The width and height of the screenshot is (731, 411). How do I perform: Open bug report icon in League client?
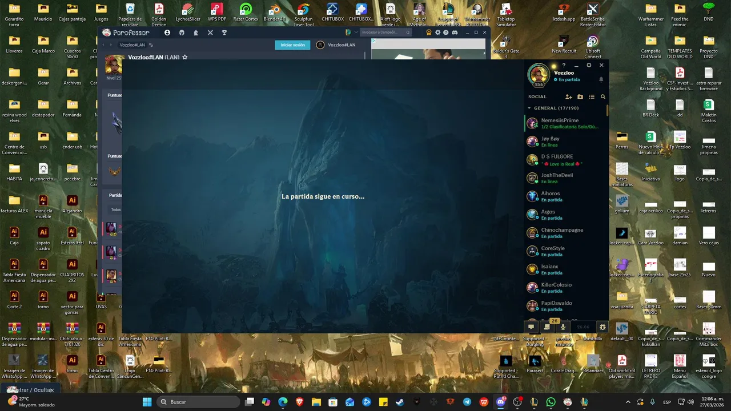click(603, 327)
